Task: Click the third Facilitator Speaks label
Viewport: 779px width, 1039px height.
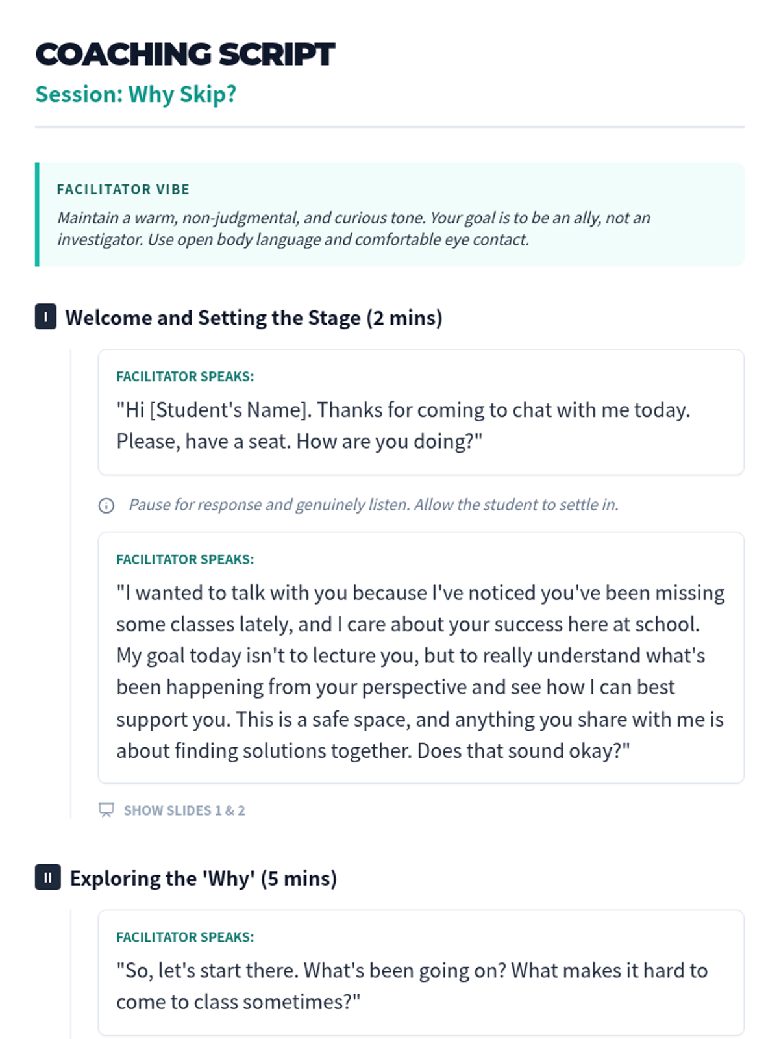Action: [x=185, y=937]
